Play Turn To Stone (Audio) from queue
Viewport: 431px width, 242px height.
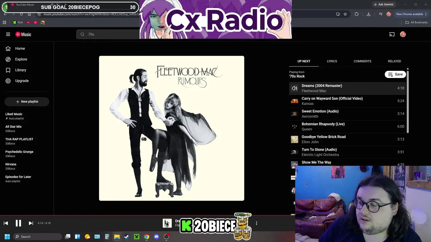[x=347, y=152]
